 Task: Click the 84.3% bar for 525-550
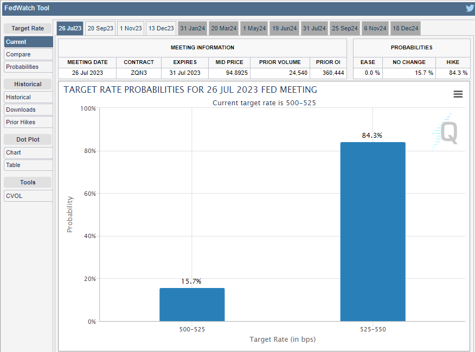[373, 232]
